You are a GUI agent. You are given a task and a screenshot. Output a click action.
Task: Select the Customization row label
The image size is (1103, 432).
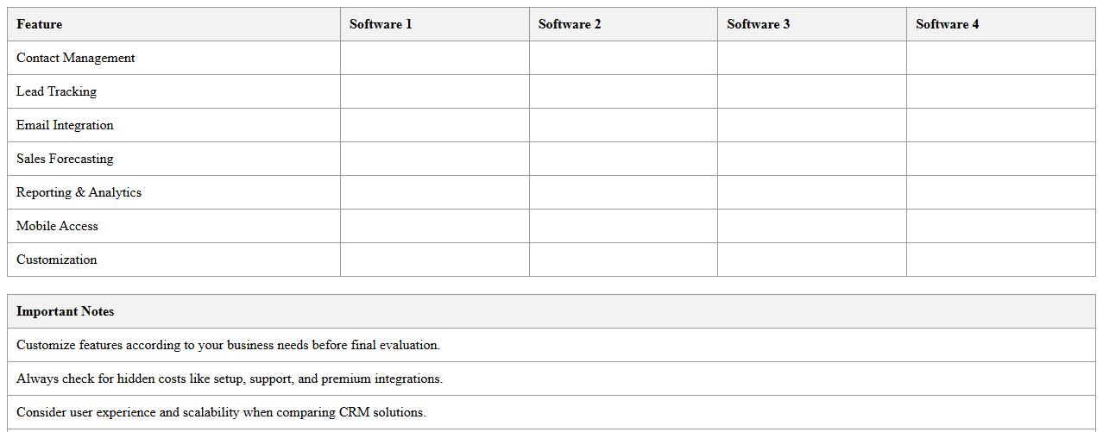tap(57, 260)
